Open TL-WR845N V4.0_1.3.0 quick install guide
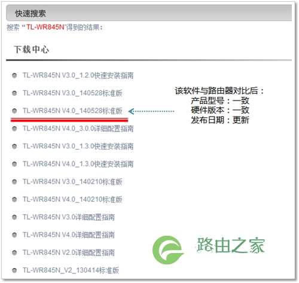Viewport: 299px width, 283px height. [78, 164]
